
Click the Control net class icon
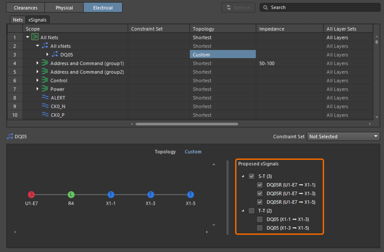click(45, 80)
